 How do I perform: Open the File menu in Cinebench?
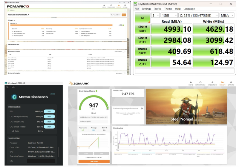7,87
